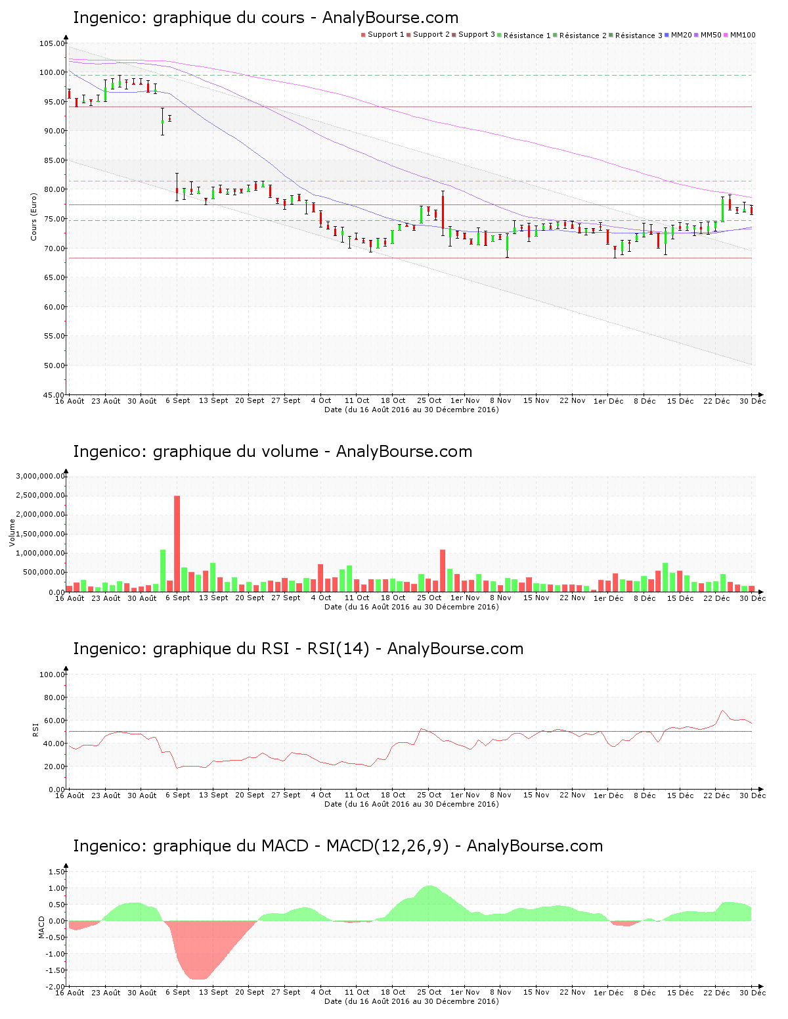
Task: Click the '4 Oct' date label under the volume chart
Action: [321, 598]
